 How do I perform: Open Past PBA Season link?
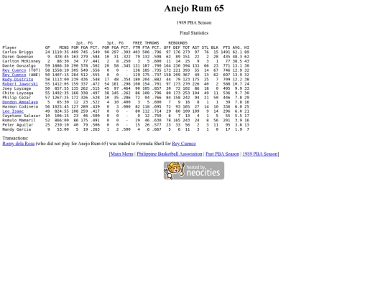tap(222, 154)
